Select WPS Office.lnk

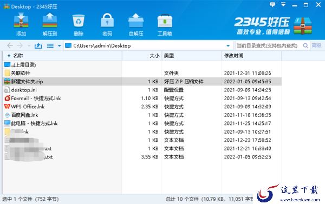tap(142, 107)
